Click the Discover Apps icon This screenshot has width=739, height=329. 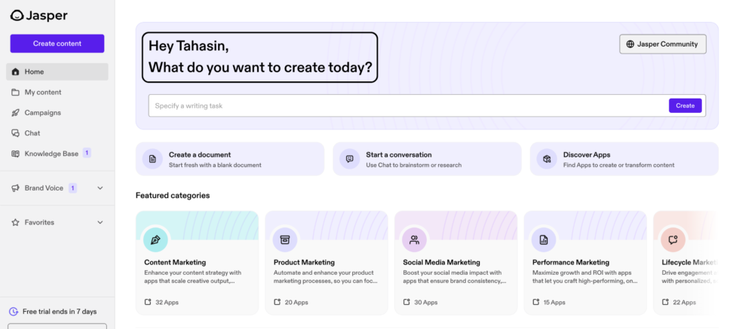click(x=547, y=159)
